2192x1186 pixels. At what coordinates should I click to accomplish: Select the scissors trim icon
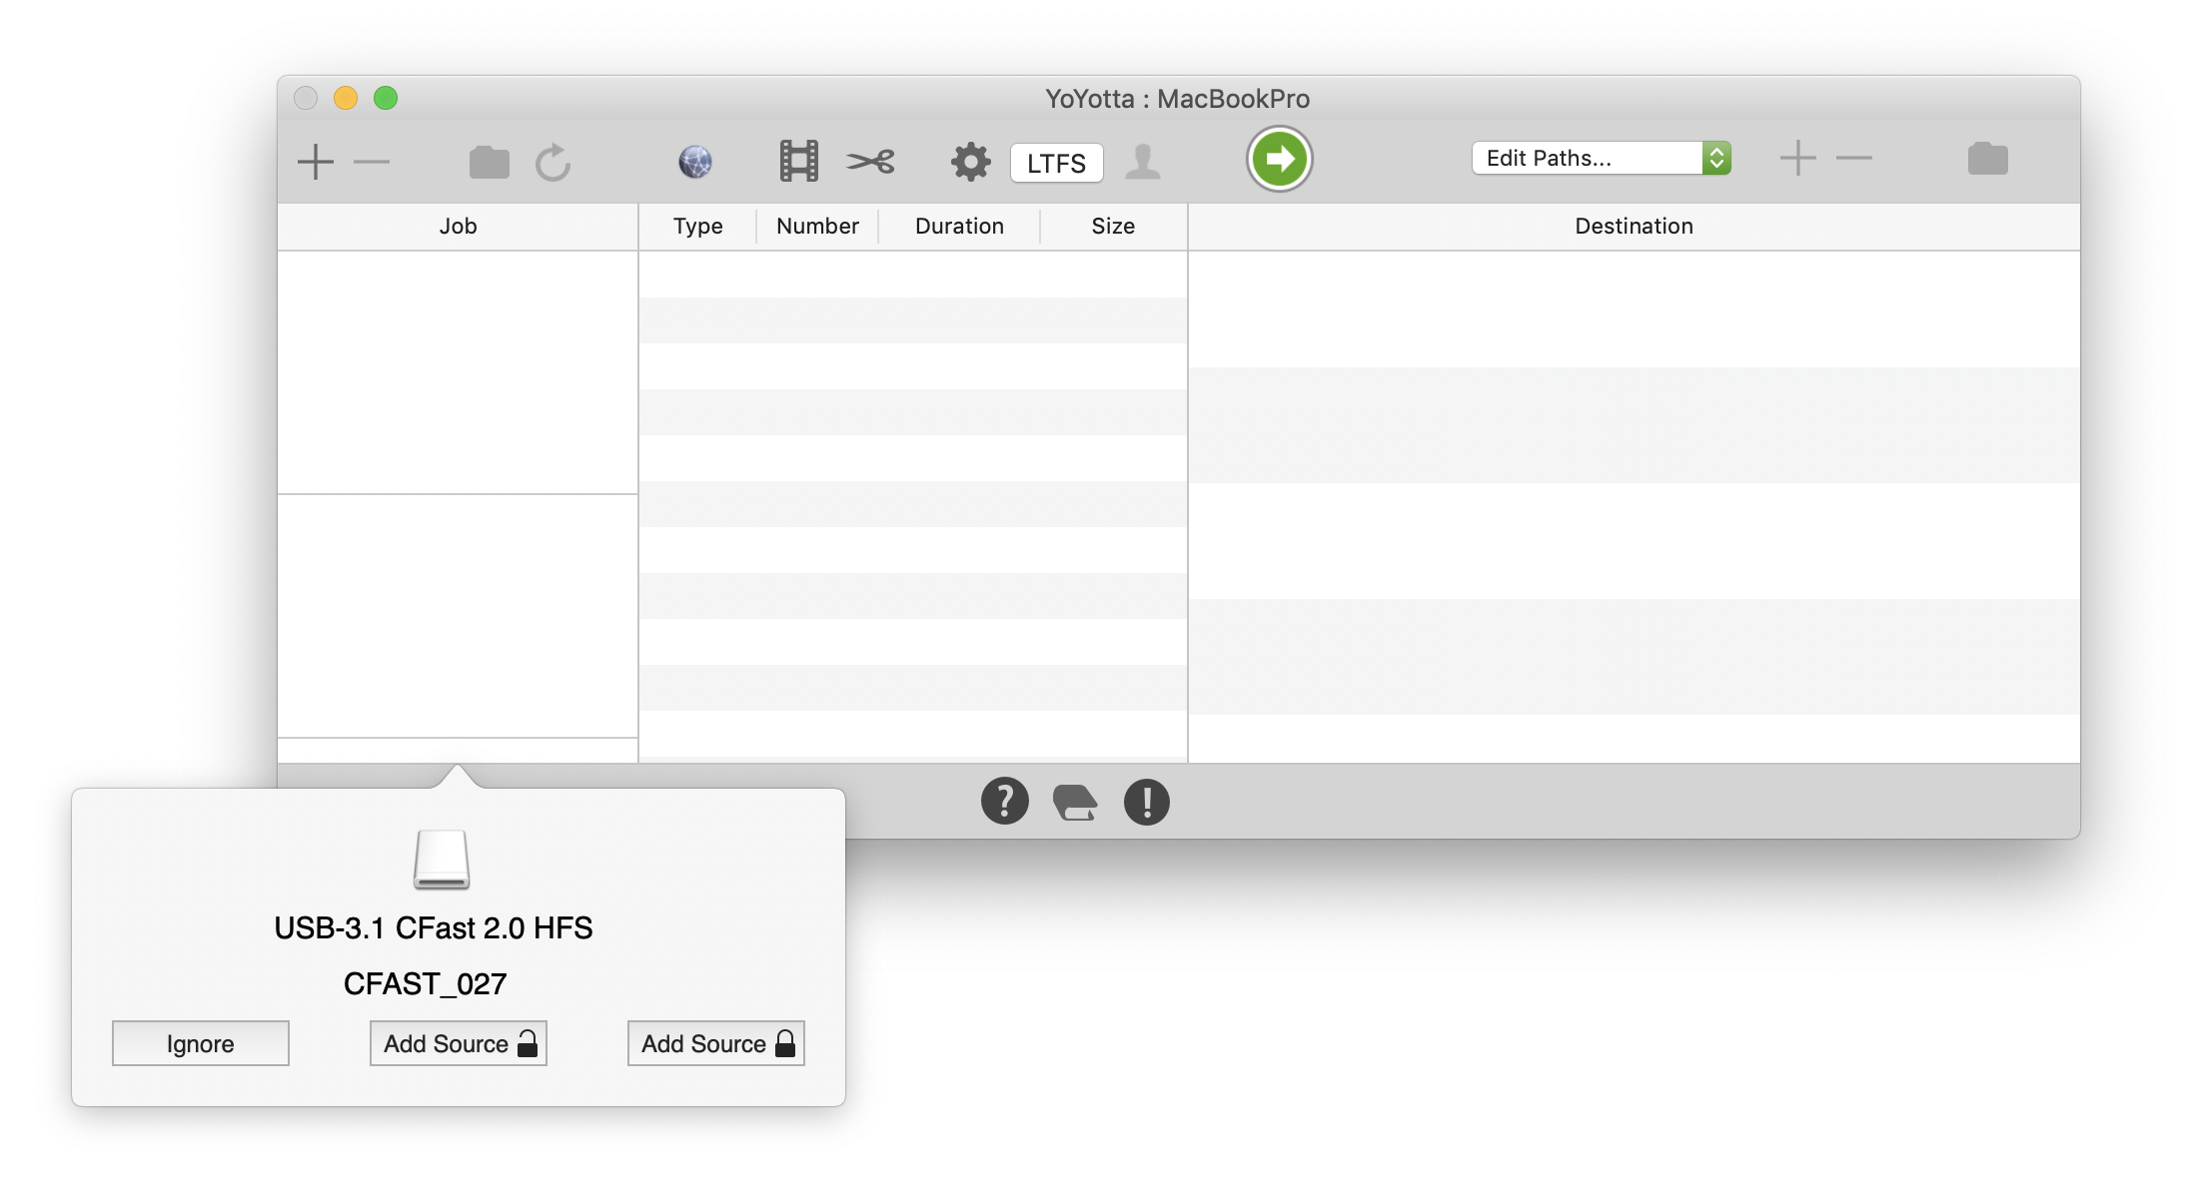point(870,161)
